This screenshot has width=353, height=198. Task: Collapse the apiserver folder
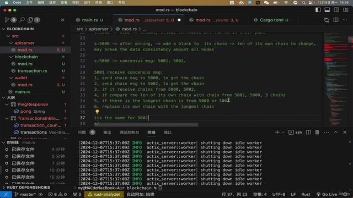11,43
